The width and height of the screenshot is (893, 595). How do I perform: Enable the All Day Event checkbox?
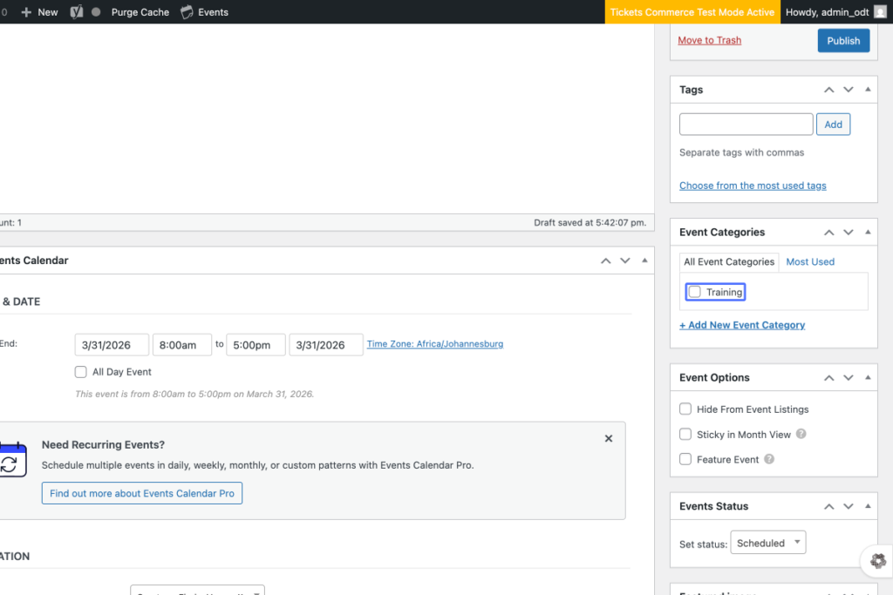click(81, 372)
